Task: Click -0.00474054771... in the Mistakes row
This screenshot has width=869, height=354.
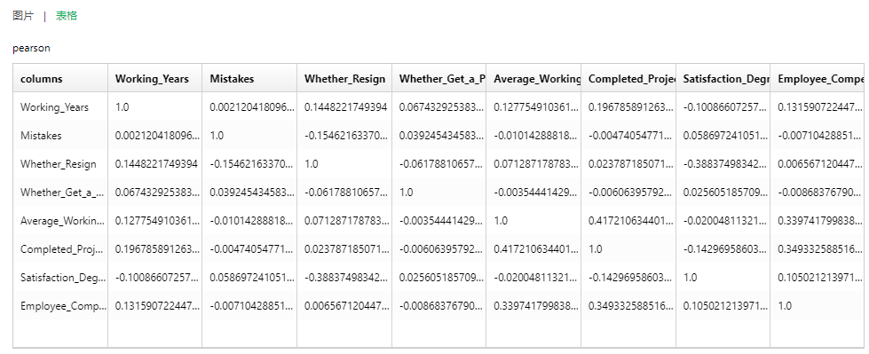Action: (631, 135)
